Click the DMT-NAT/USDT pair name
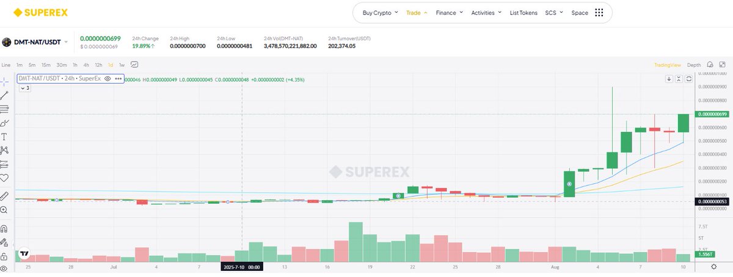Image resolution: width=733 pixels, height=277 pixels. [37, 42]
